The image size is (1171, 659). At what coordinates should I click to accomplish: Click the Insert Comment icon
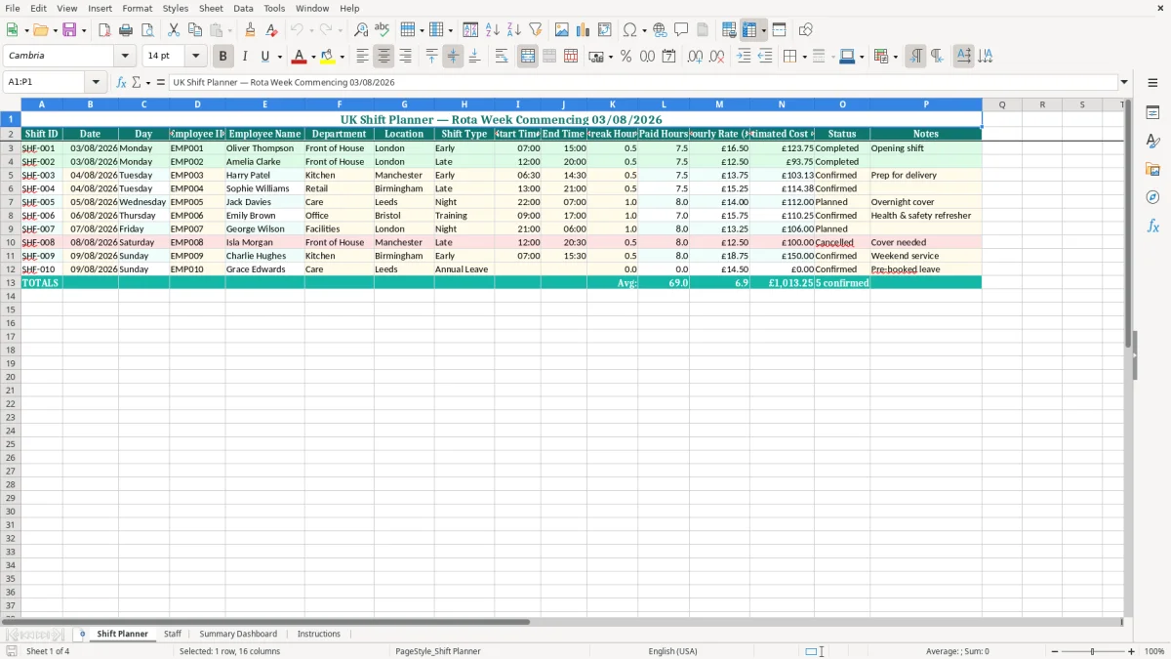681,30
